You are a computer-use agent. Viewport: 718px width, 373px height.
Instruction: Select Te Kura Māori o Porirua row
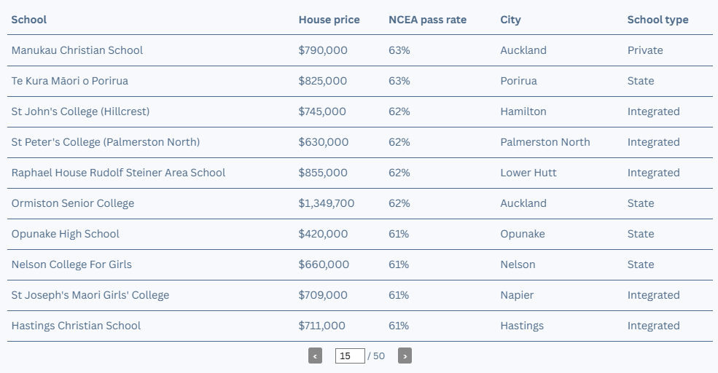(360, 81)
